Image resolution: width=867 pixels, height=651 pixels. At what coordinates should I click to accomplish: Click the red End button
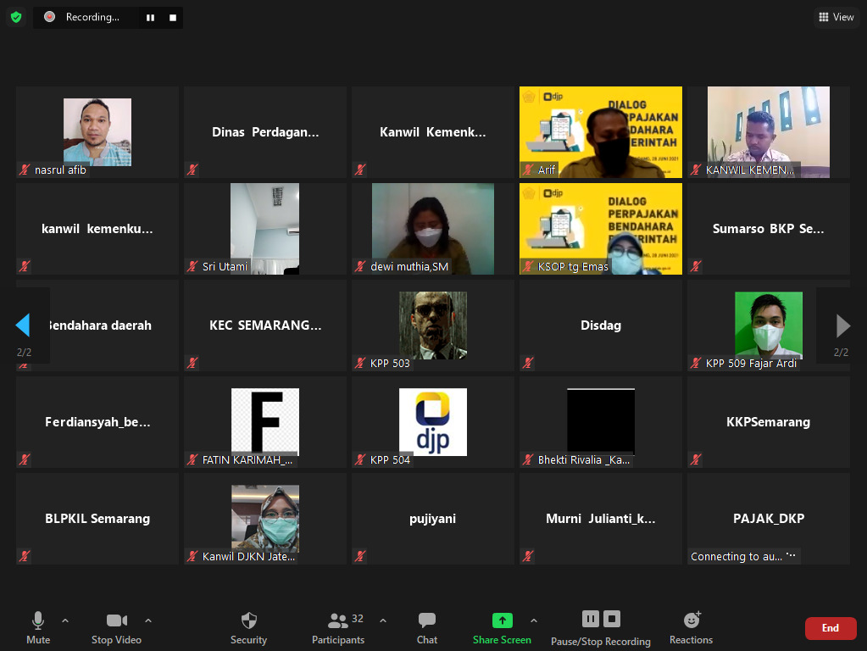coord(830,628)
